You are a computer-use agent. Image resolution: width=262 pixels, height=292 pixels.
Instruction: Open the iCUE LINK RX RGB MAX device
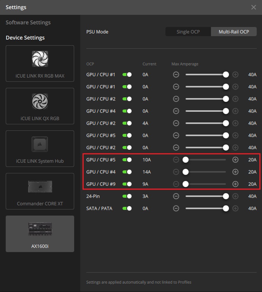click(40, 63)
